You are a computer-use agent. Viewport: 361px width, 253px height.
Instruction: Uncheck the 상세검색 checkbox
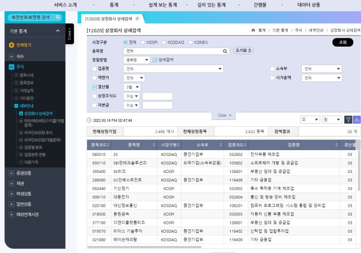(155, 60)
